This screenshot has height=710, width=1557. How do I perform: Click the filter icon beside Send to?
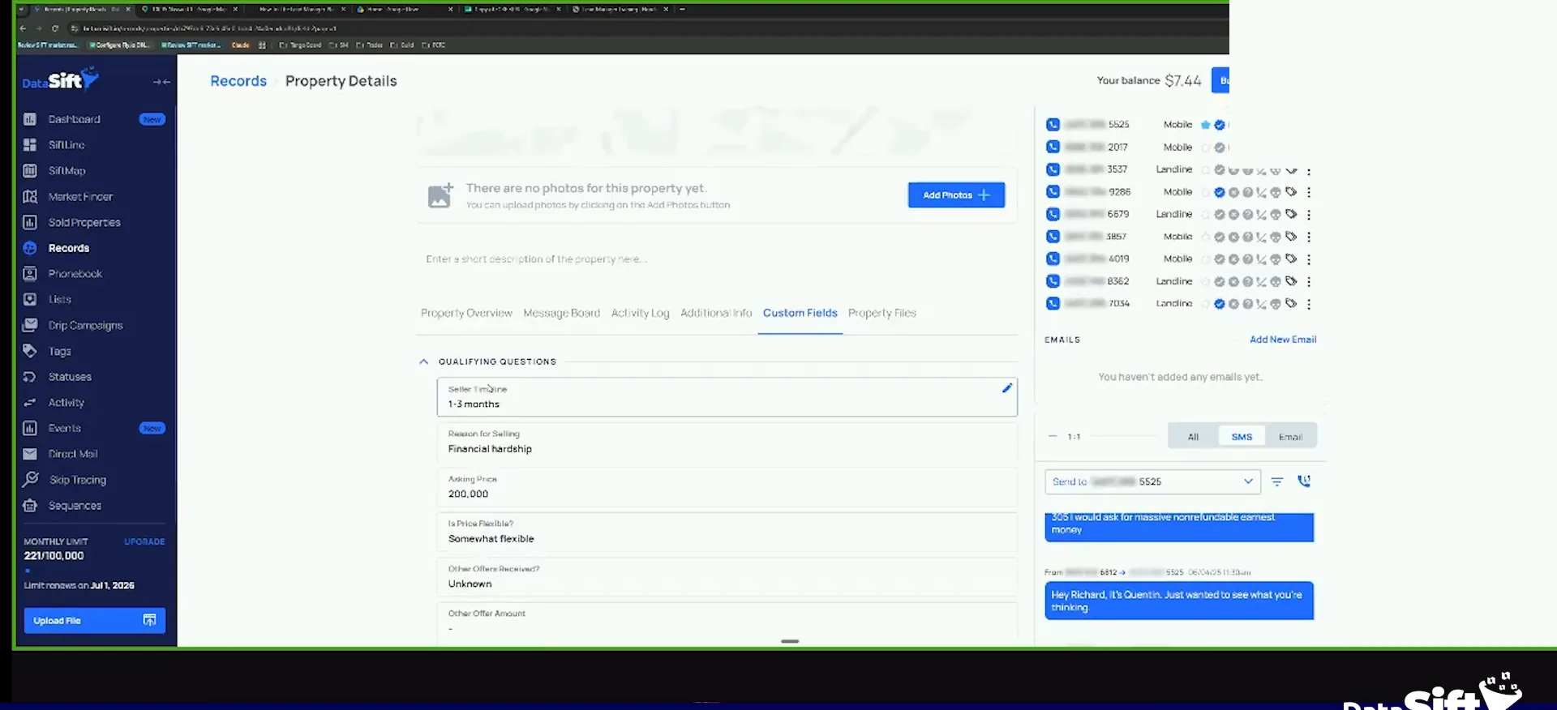click(1277, 481)
